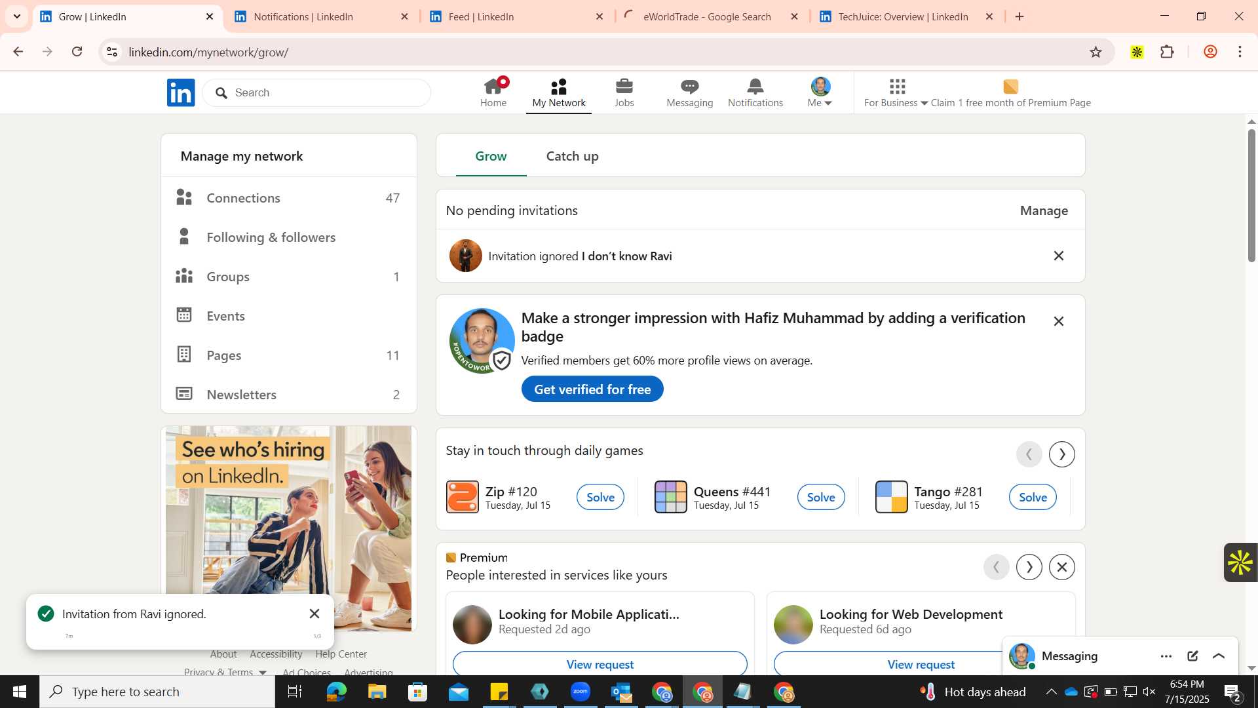Open File Explorer from the taskbar
Screen dimensions: 1258x708
(377, 692)
